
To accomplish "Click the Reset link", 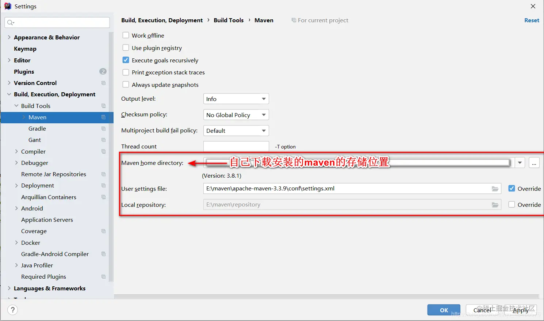I will pos(532,20).
